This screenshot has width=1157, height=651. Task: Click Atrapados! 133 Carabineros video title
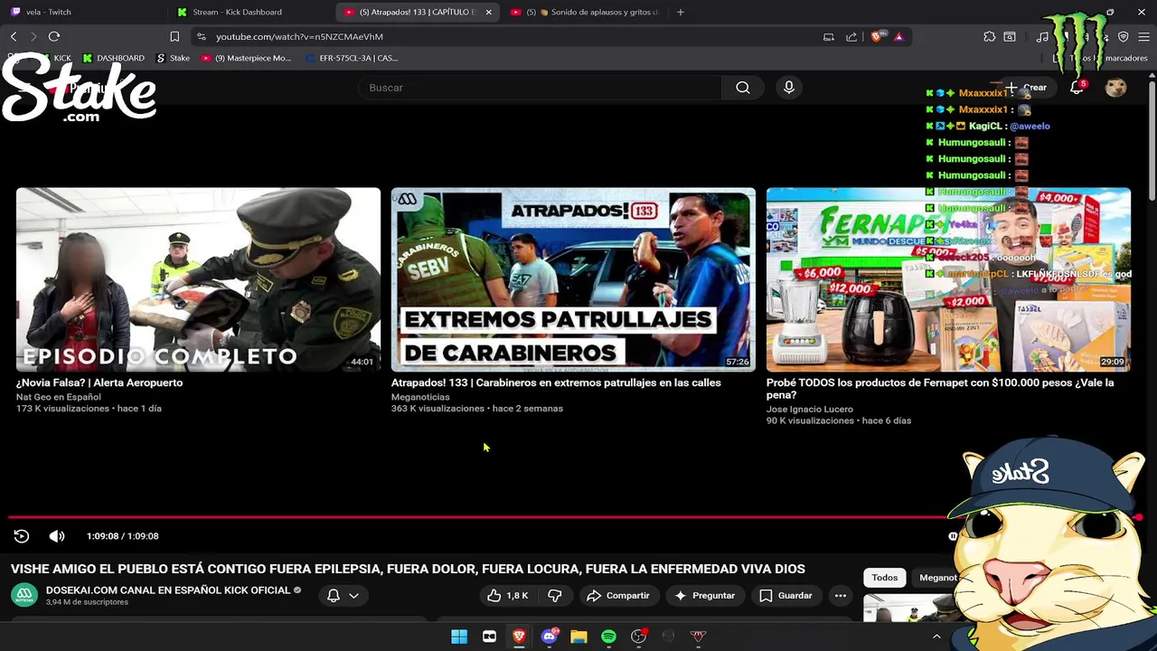pos(556,382)
